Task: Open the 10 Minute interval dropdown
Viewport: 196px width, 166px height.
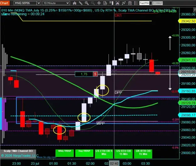Action: (56, 3)
